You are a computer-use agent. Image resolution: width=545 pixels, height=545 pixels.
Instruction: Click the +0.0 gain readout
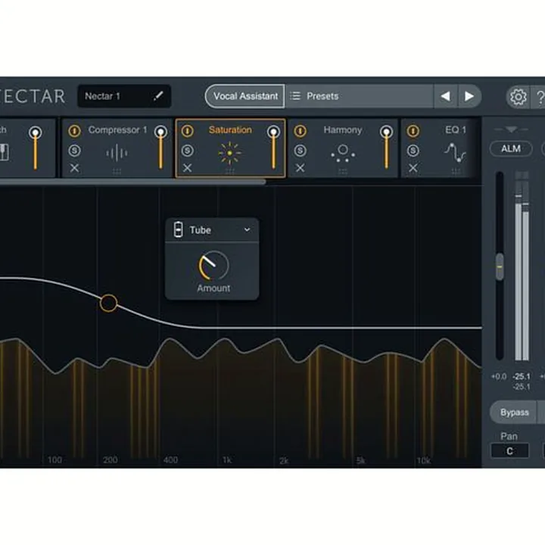[498, 376]
